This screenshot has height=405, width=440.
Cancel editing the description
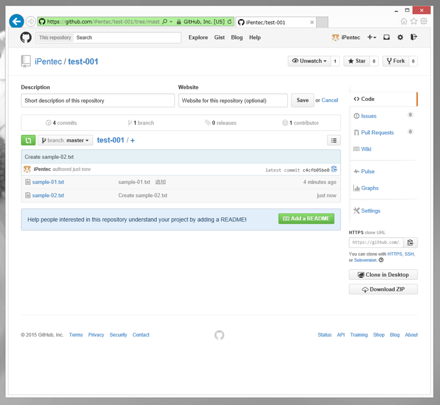(330, 100)
